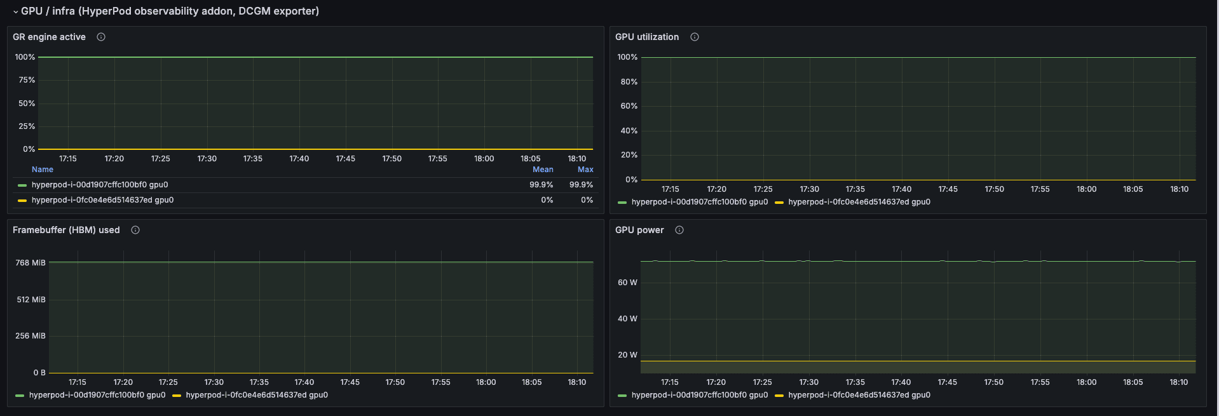Image resolution: width=1219 pixels, height=416 pixels.
Task: Show info icon for GR engine active
Action: pyautogui.click(x=101, y=37)
